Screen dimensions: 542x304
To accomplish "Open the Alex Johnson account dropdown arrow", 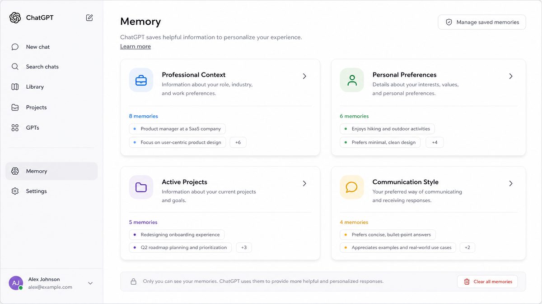I will pyautogui.click(x=90, y=283).
